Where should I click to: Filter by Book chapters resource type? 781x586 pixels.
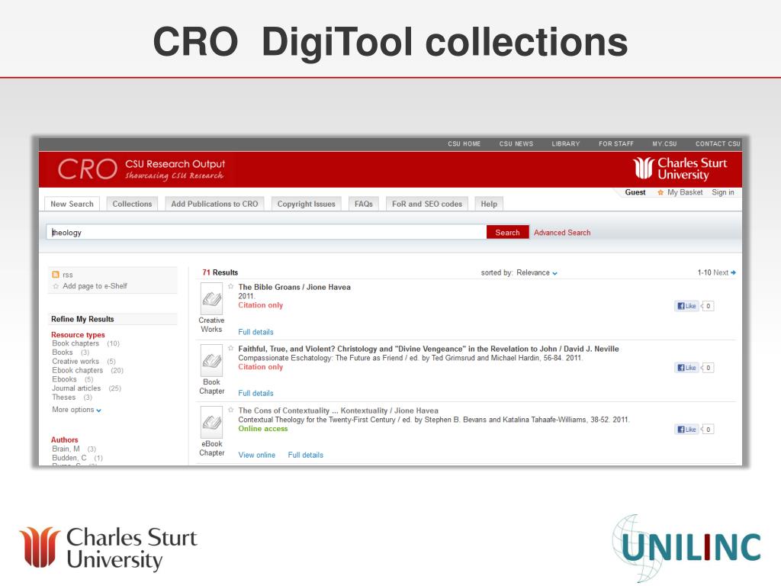pyautogui.click(x=76, y=343)
